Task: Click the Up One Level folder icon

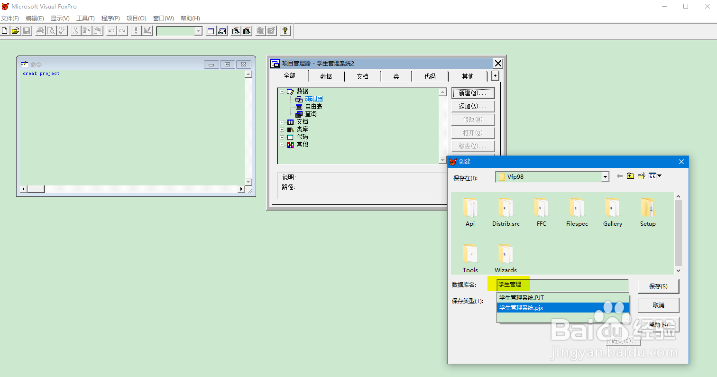Action: point(630,176)
